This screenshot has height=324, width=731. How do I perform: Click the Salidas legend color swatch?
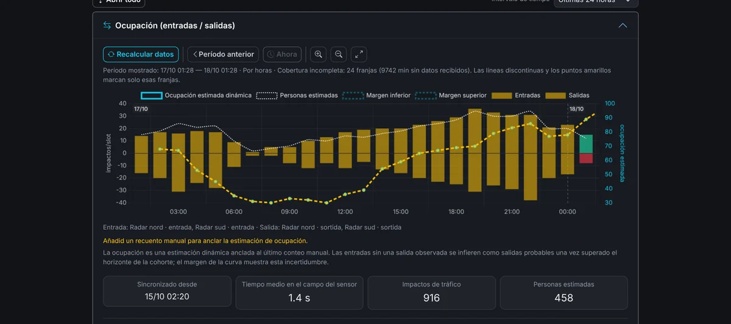coord(555,95)
